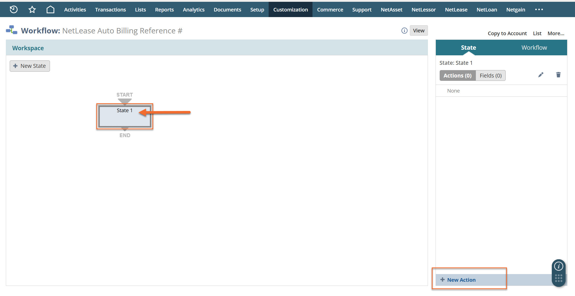Click the shortcuts star icon
Viewport: 575px width, 296px height.
[x=32, y=9]
